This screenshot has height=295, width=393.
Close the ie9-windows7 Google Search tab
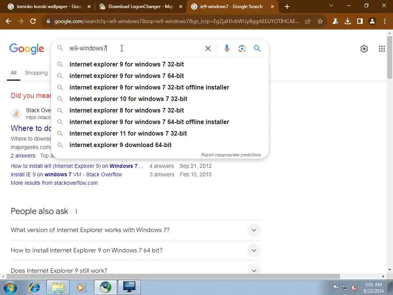point(272,7)
